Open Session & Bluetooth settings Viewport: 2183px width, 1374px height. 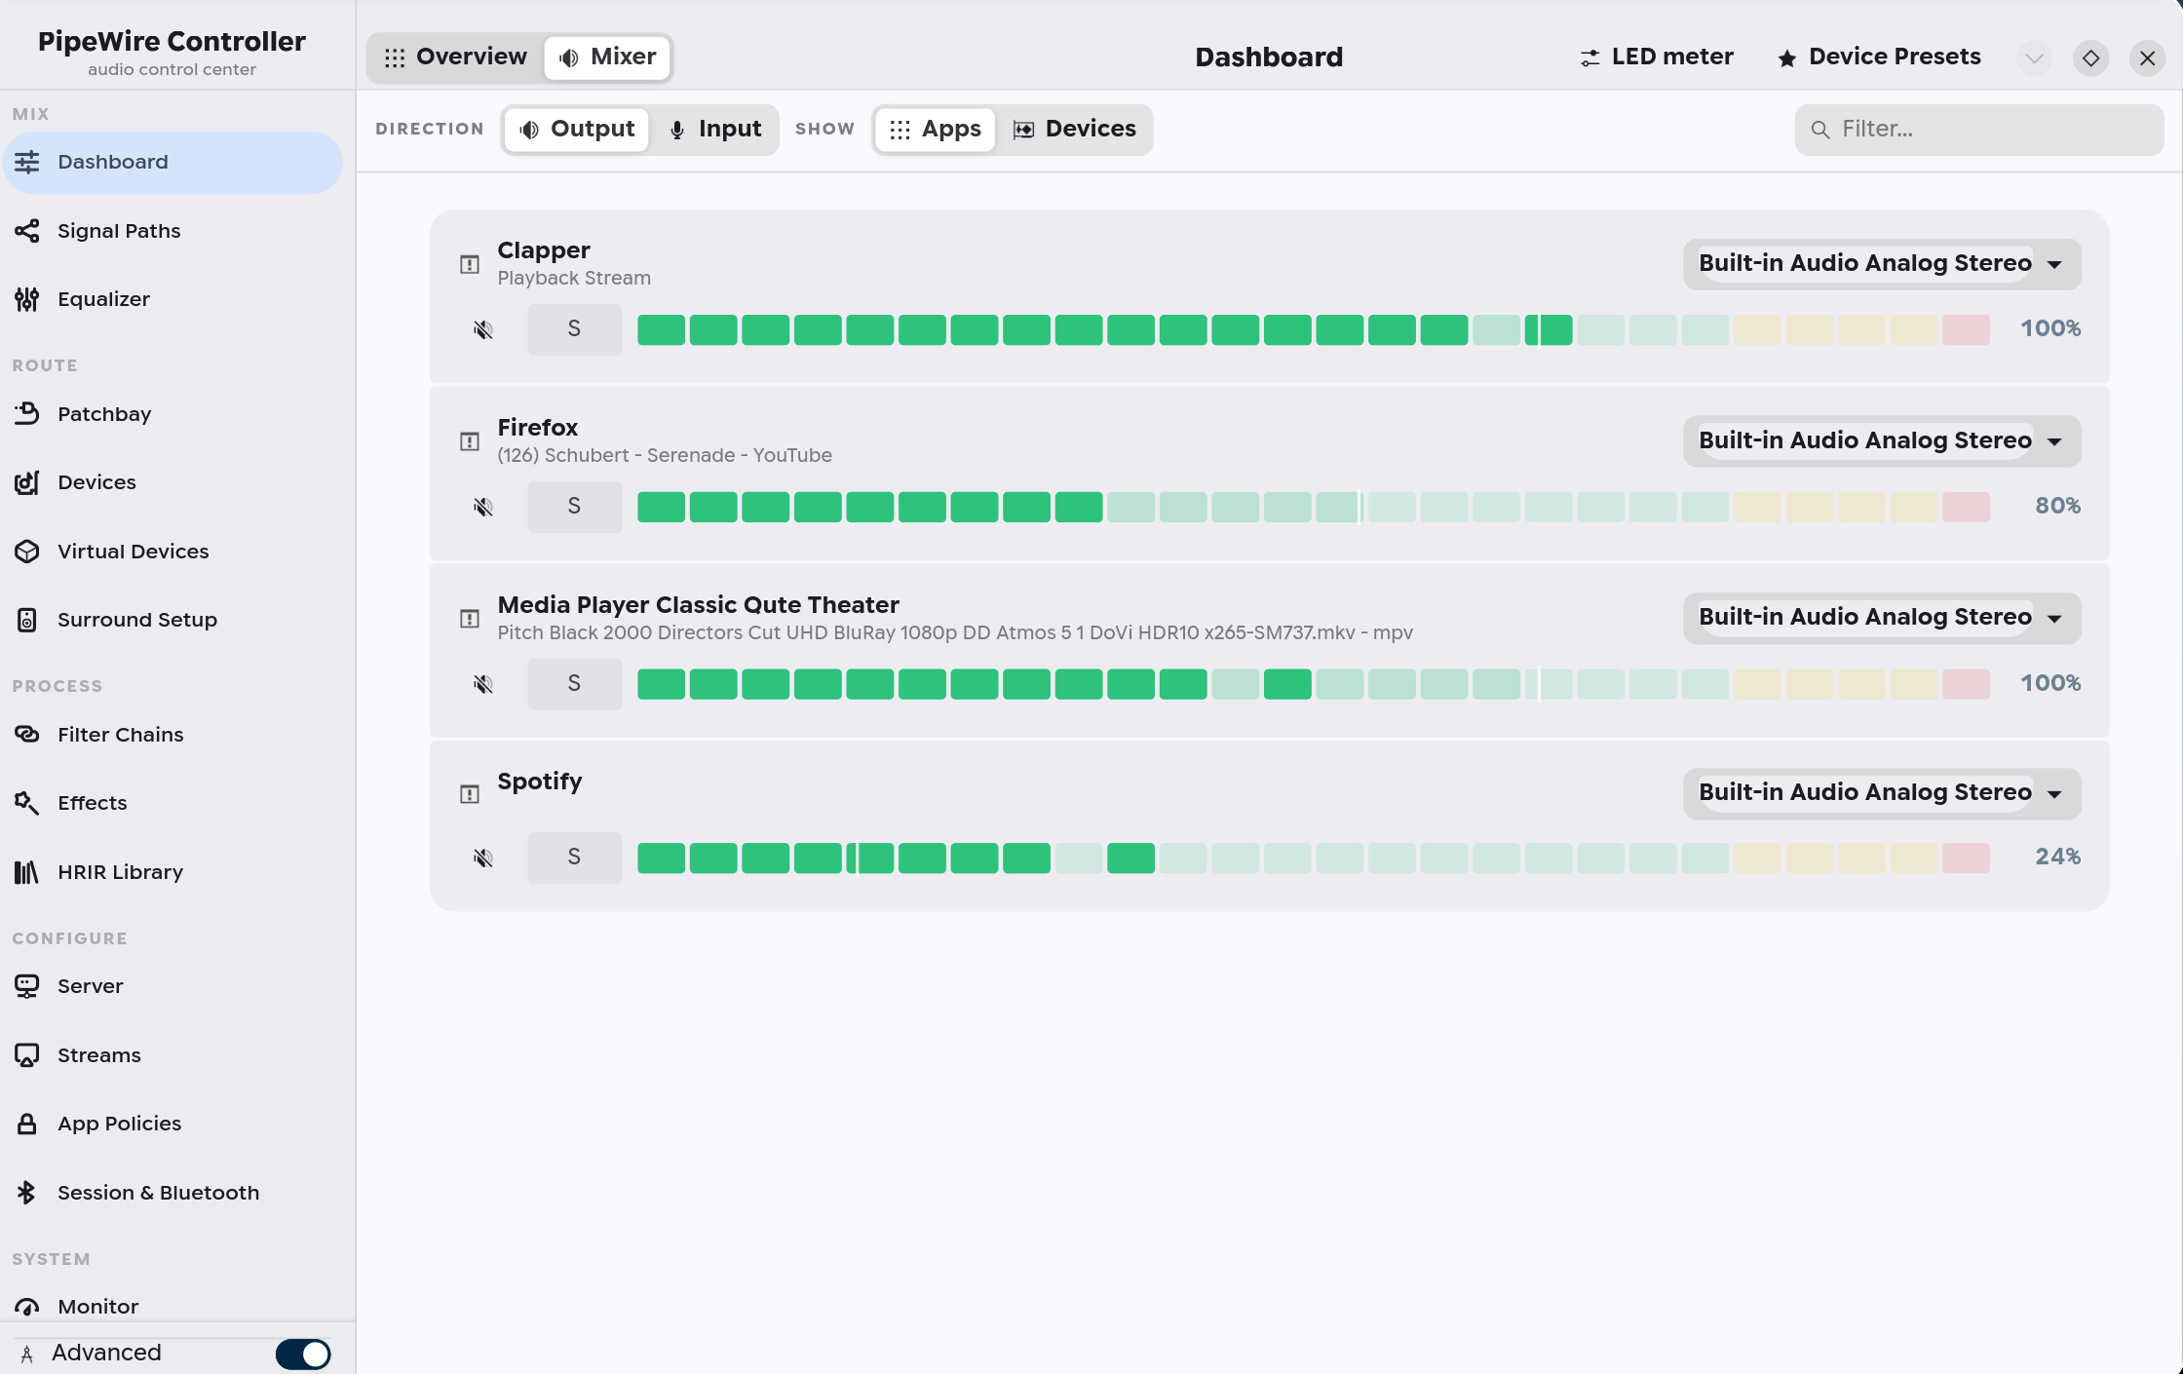tap(172, 1193)
